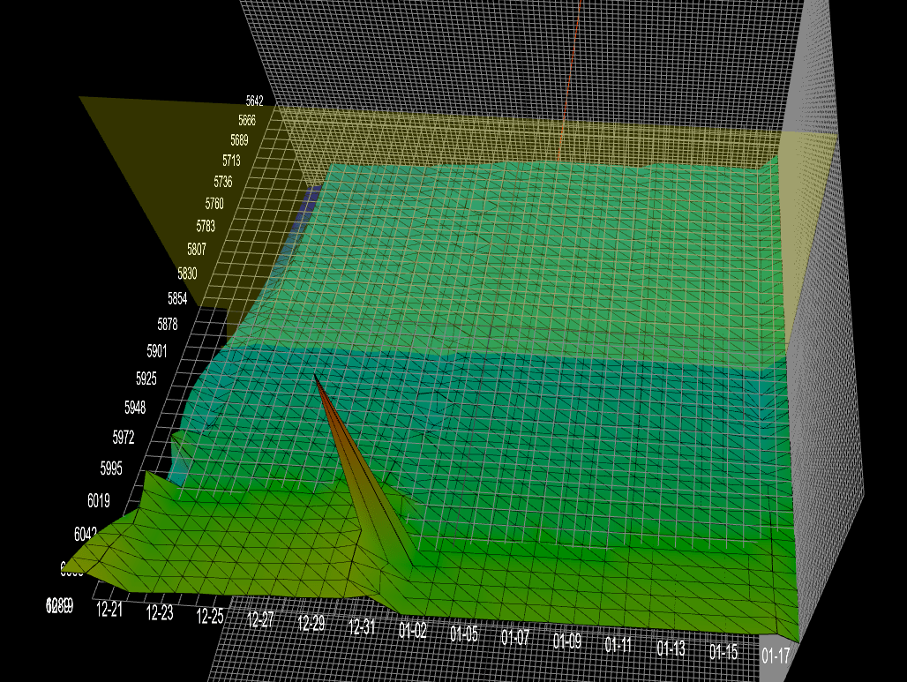Click the 12-23 date label
907x682 pixels.
point(160,612)
